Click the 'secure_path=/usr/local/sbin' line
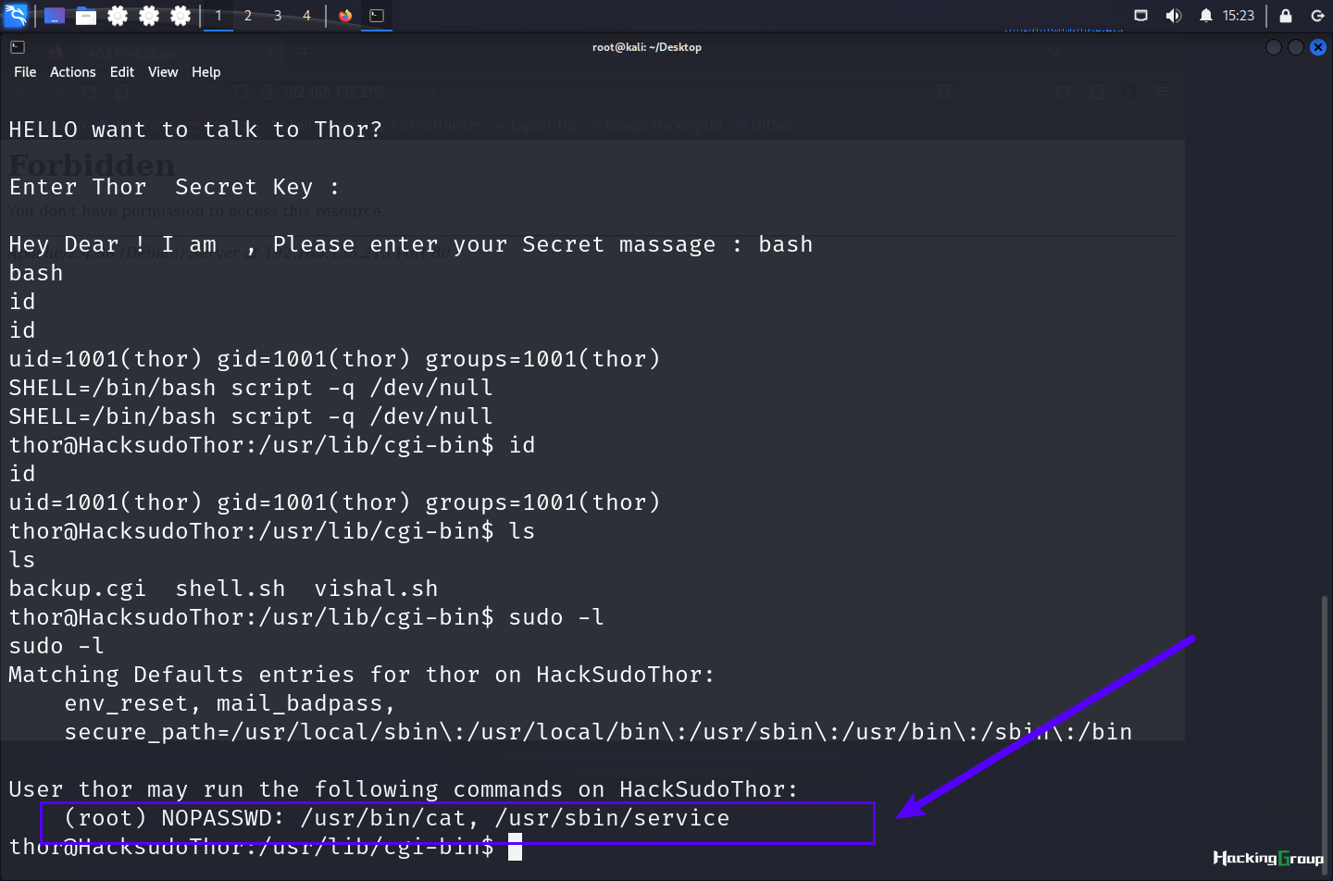This screenshot has width=1333, height=881. pyautogui.click(x=598, y=732)
